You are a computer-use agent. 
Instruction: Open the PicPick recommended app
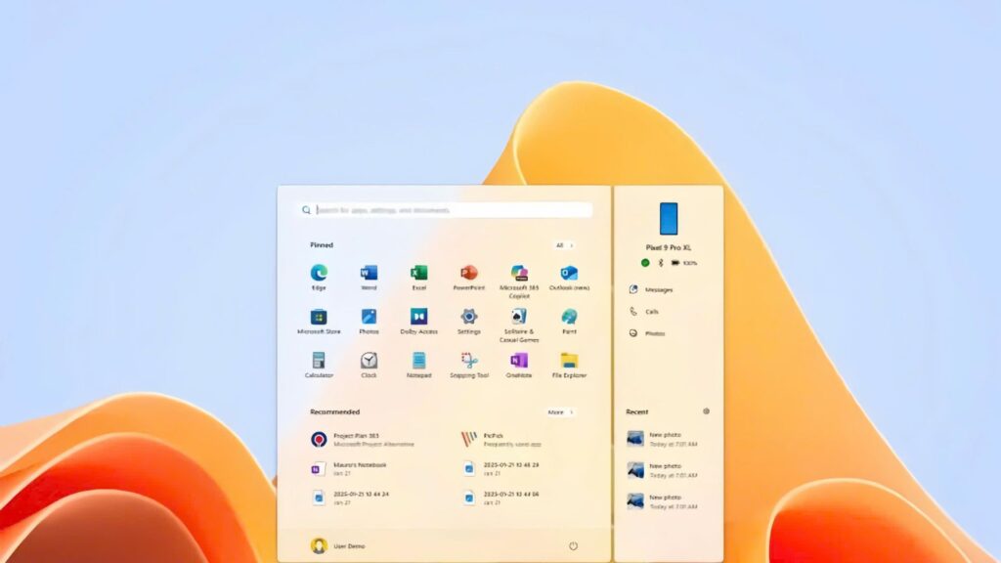(501, 439)
